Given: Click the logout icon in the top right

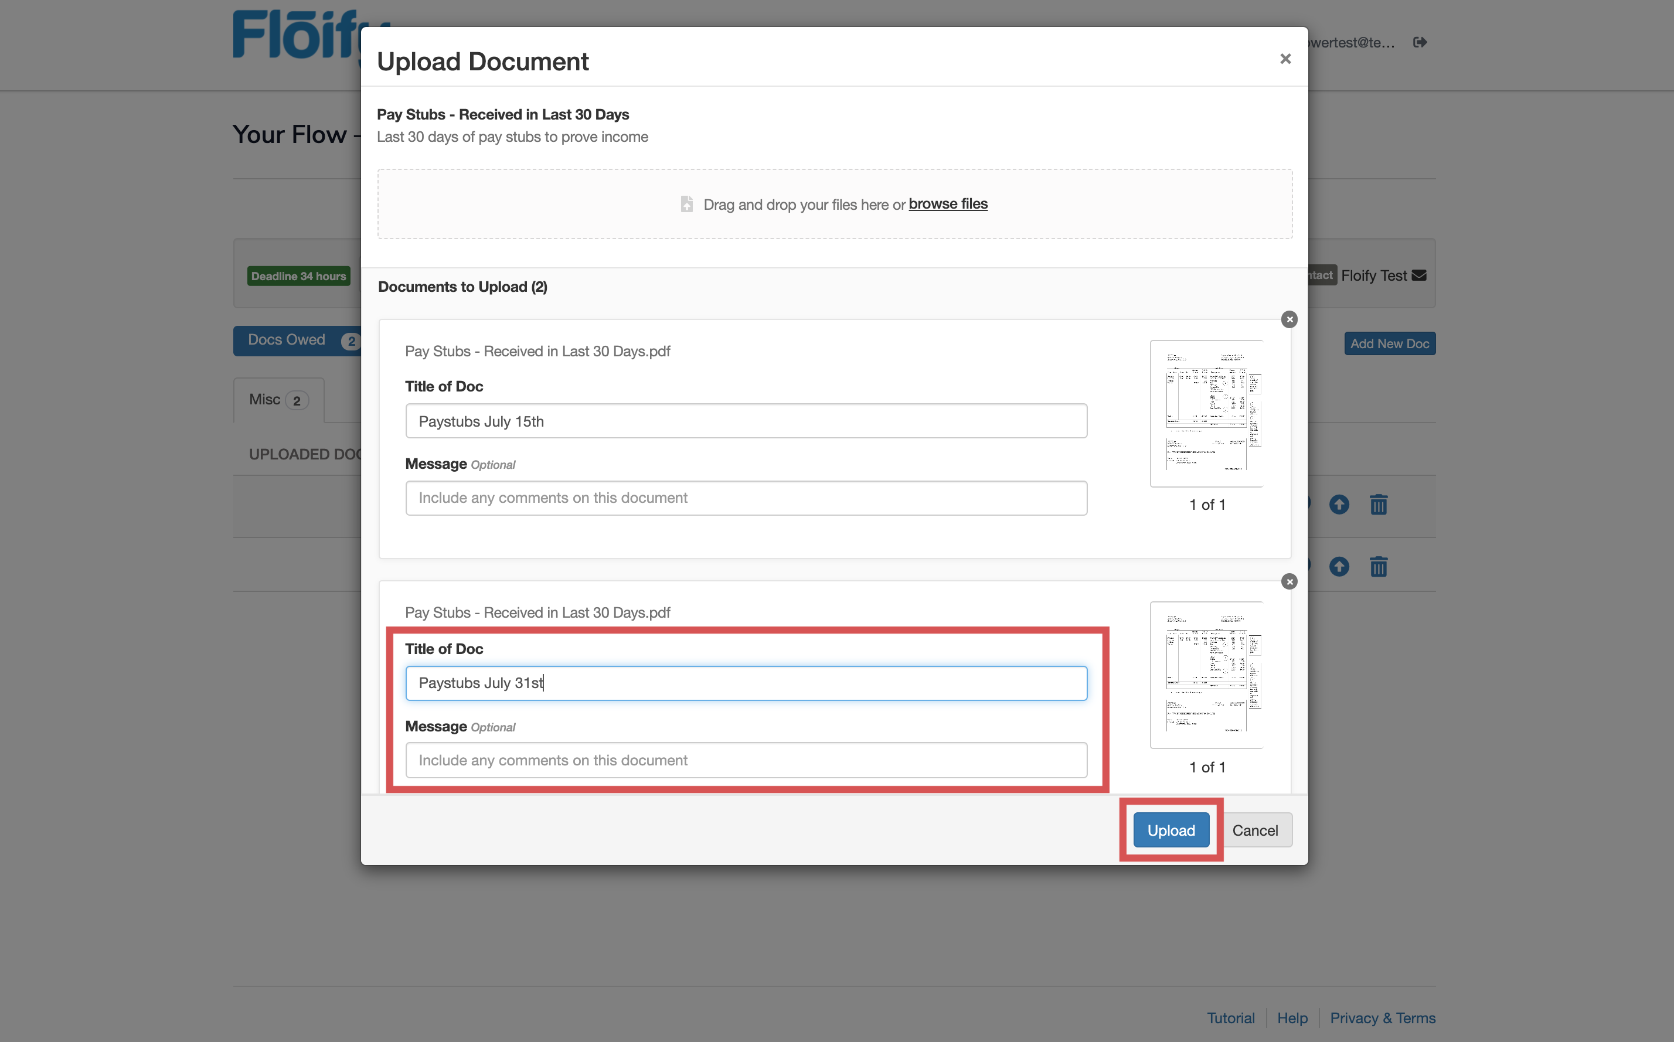Looking at the screenshot, I should coord(1420,42).
